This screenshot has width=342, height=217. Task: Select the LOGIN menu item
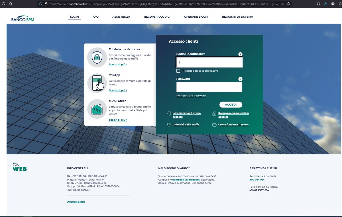pyautogui.click(x=75, y=17)
